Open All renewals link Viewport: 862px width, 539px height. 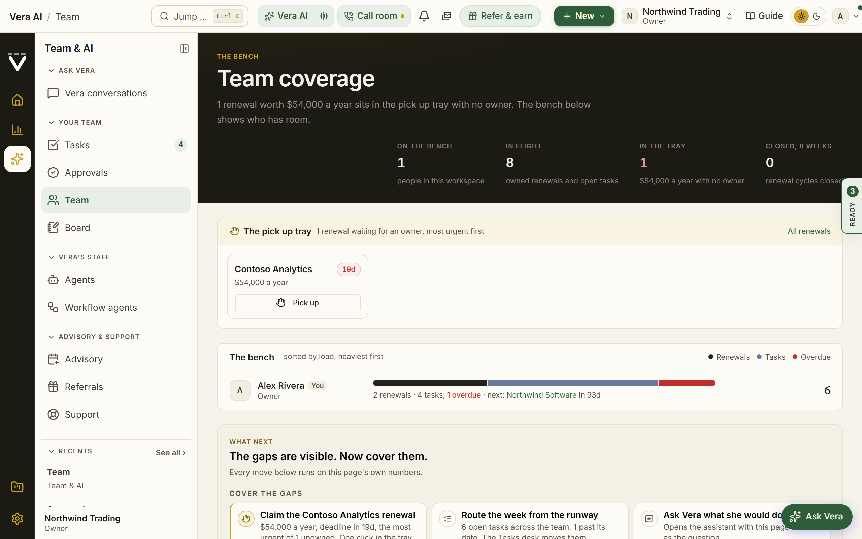coord(809,231)
